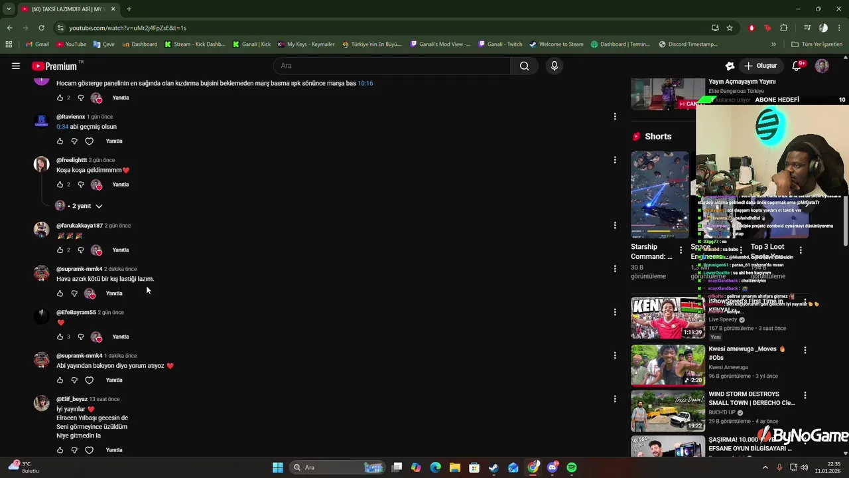Open Gmail bookmark in bookmarks bar

click(37, 44)
